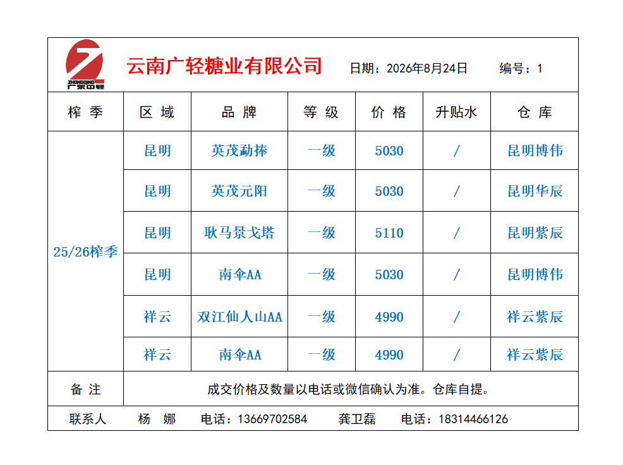Select the company title 云南广轻糖业有限公司

click(224, 66)
